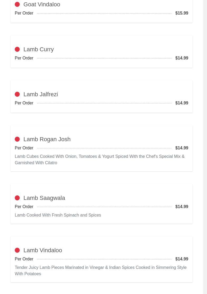Image resolution: width=207 pixels, height=294 pixels.
Task: Click the red dot beside Lamb Jalfrezi
Action: coord(17,94)
